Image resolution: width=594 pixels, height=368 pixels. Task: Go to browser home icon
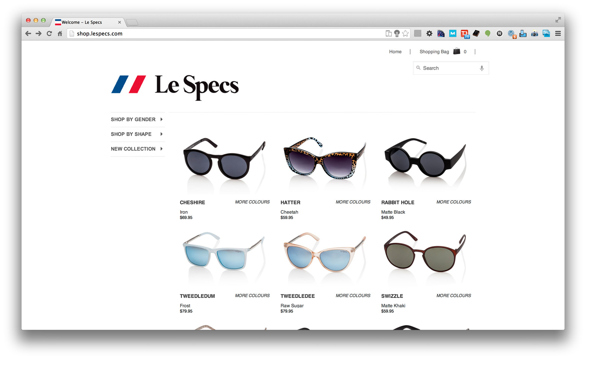pos(60,33)
